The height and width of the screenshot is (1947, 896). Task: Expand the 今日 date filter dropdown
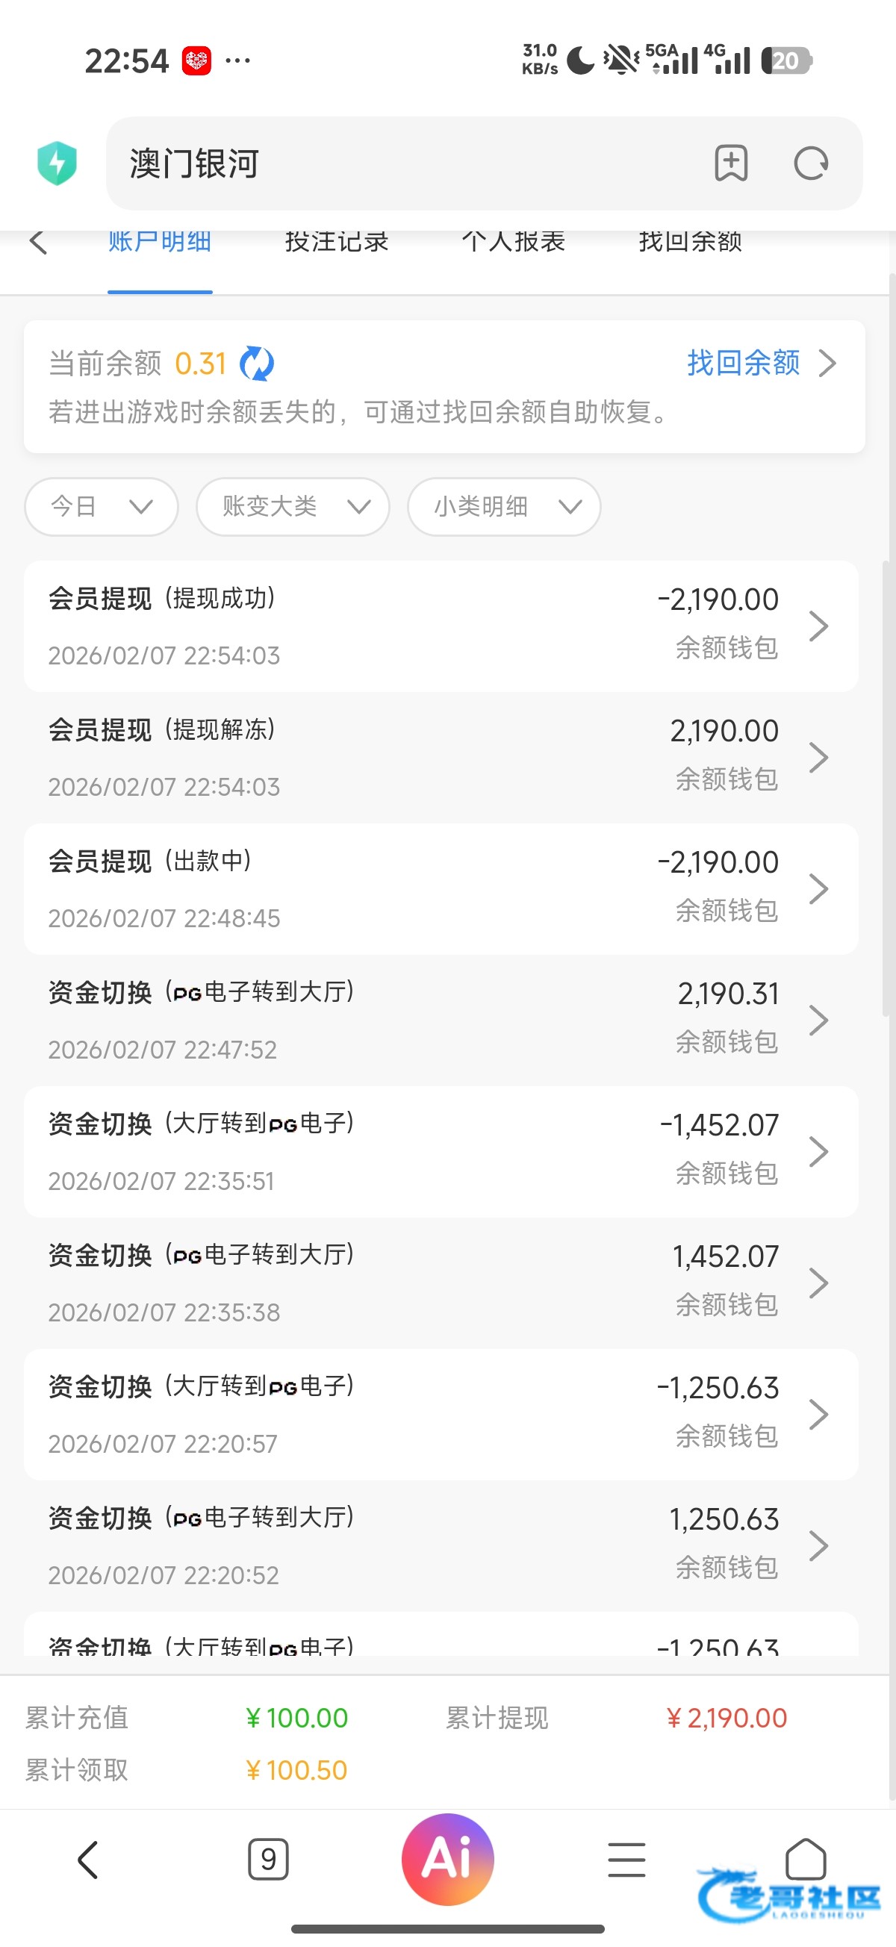[x=102, y=506]
